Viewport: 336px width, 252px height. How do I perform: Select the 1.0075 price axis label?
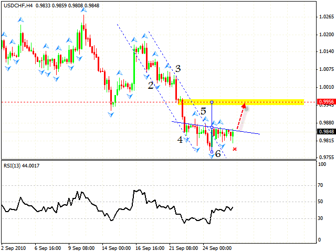(327, 69)
